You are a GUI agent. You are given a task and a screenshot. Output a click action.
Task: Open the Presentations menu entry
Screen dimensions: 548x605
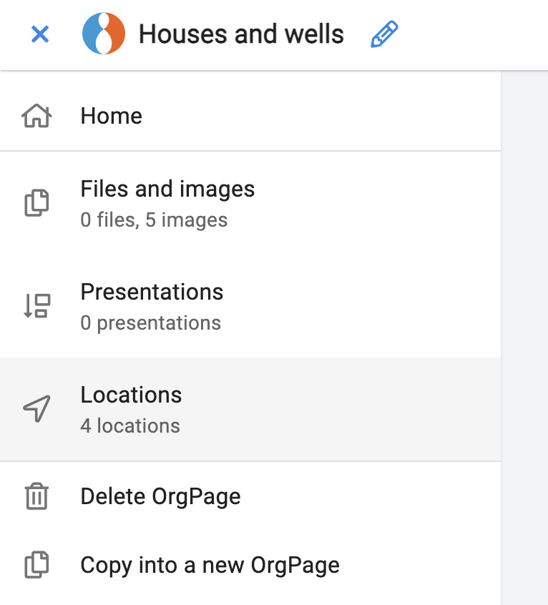click(152, 292)
